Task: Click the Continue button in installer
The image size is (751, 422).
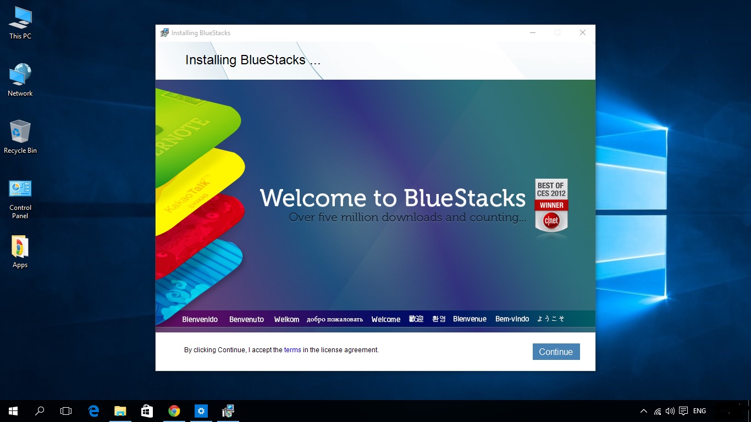Action: point(556,352)
